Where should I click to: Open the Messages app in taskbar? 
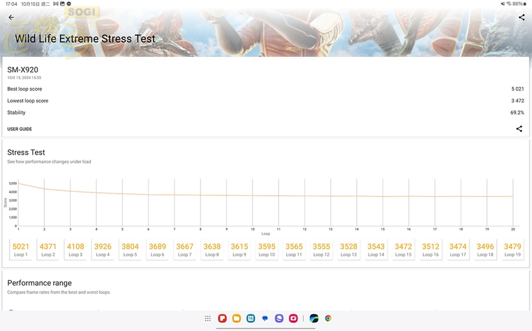[265, 318]
